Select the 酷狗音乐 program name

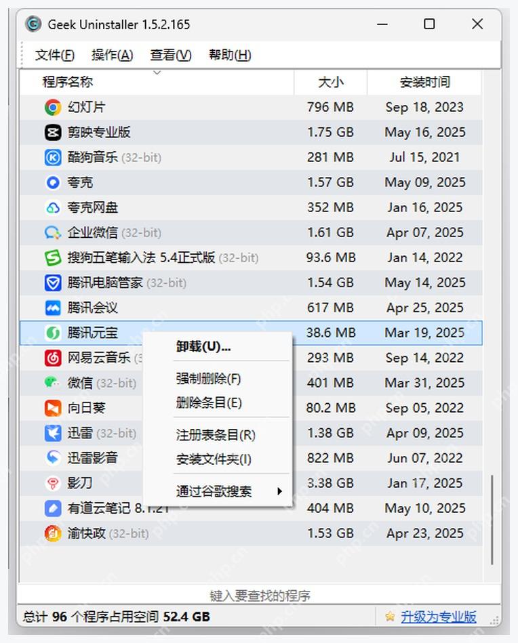(x=93, y=157)
